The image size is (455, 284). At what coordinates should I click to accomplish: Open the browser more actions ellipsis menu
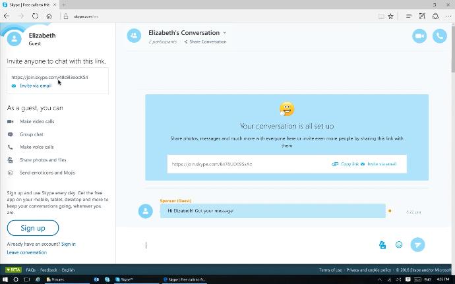(x=448, y=16)
